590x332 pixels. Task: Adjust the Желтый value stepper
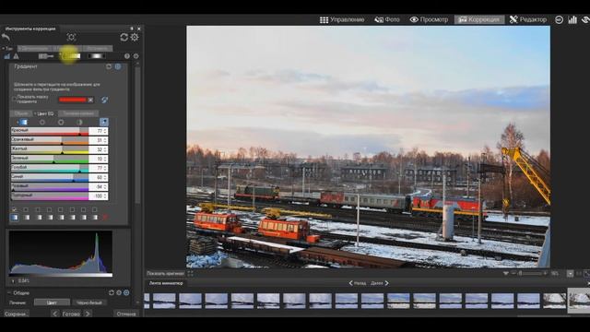[106, 149]
